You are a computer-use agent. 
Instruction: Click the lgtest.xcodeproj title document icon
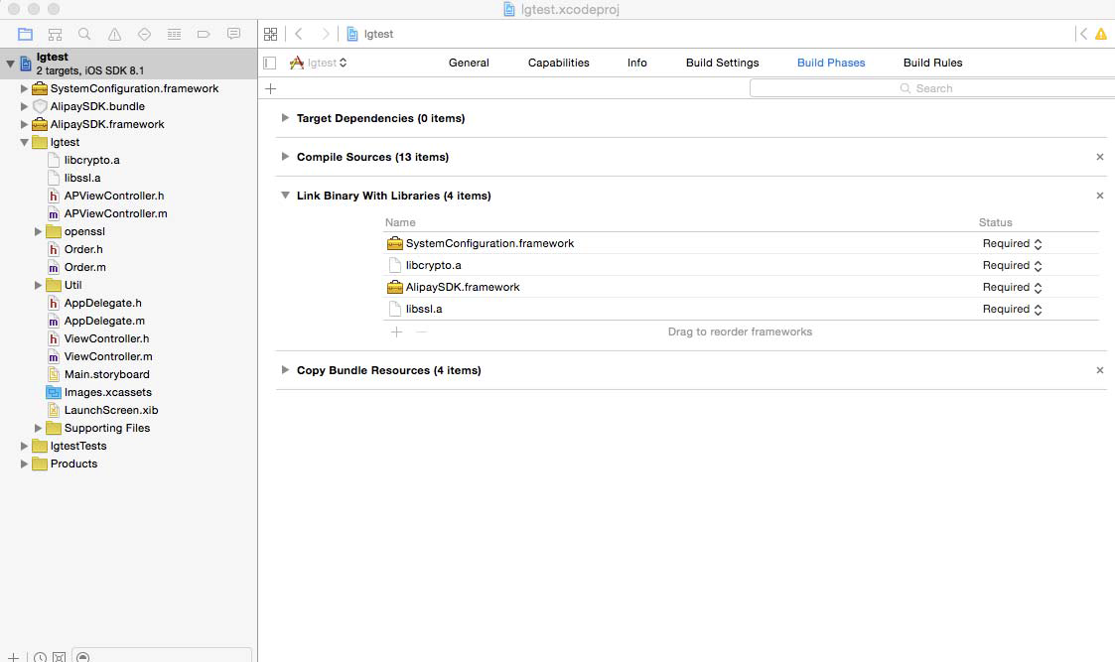tap(509, 9)
